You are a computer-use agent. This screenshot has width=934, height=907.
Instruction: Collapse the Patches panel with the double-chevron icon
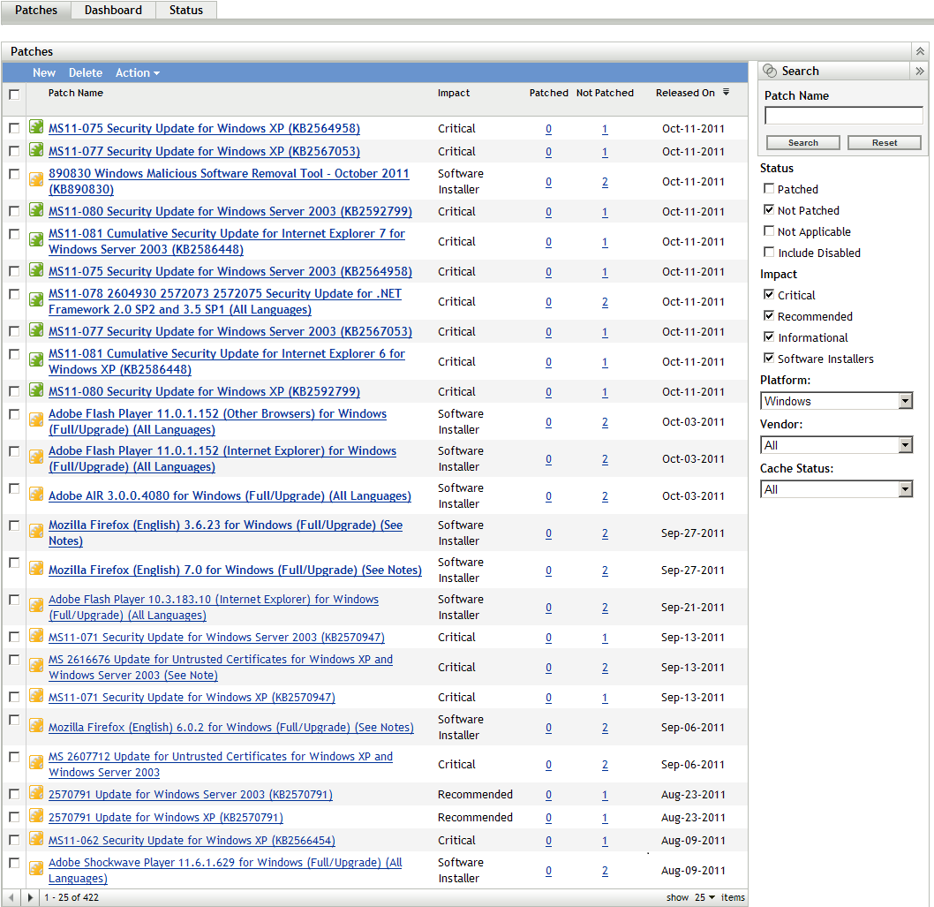tap(919, 52)
